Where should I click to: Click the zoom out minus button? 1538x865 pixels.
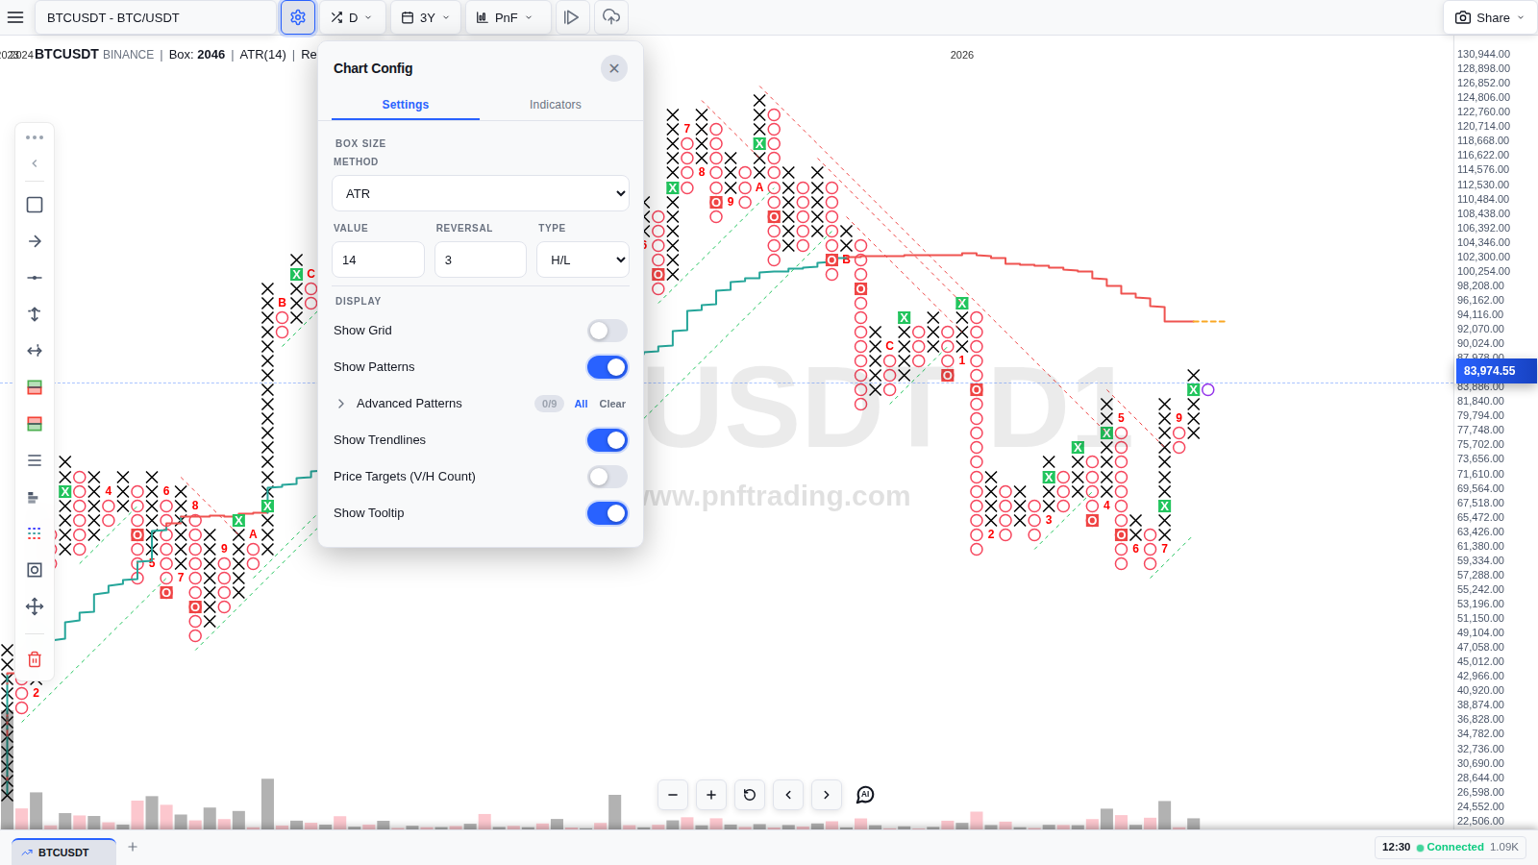(x=673, y=795)
